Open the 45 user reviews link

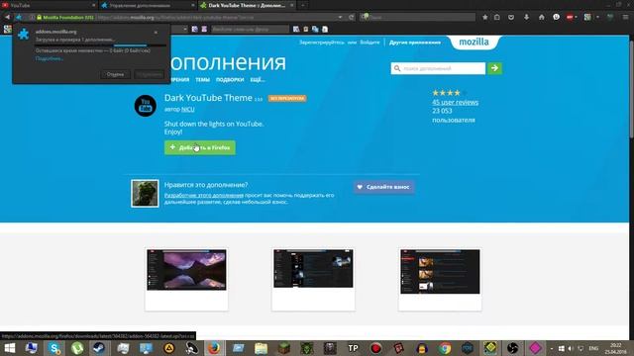tap(455, 102)
